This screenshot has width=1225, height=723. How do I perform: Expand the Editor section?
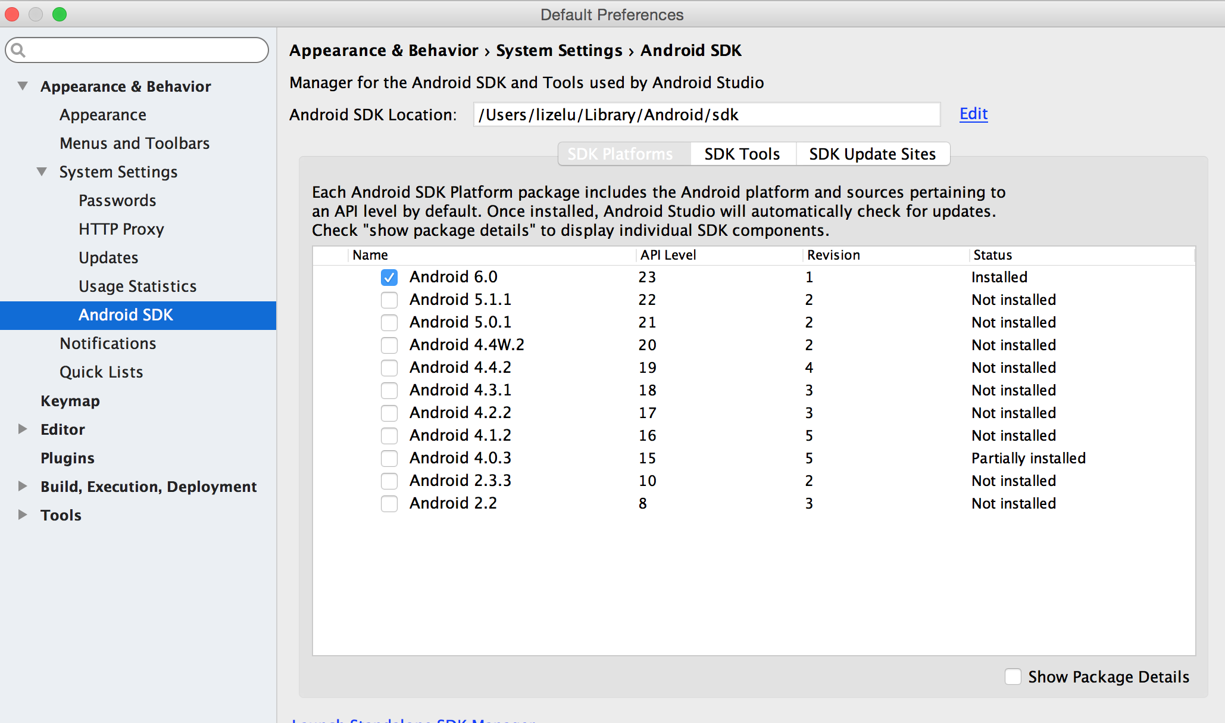click(23, 429)
